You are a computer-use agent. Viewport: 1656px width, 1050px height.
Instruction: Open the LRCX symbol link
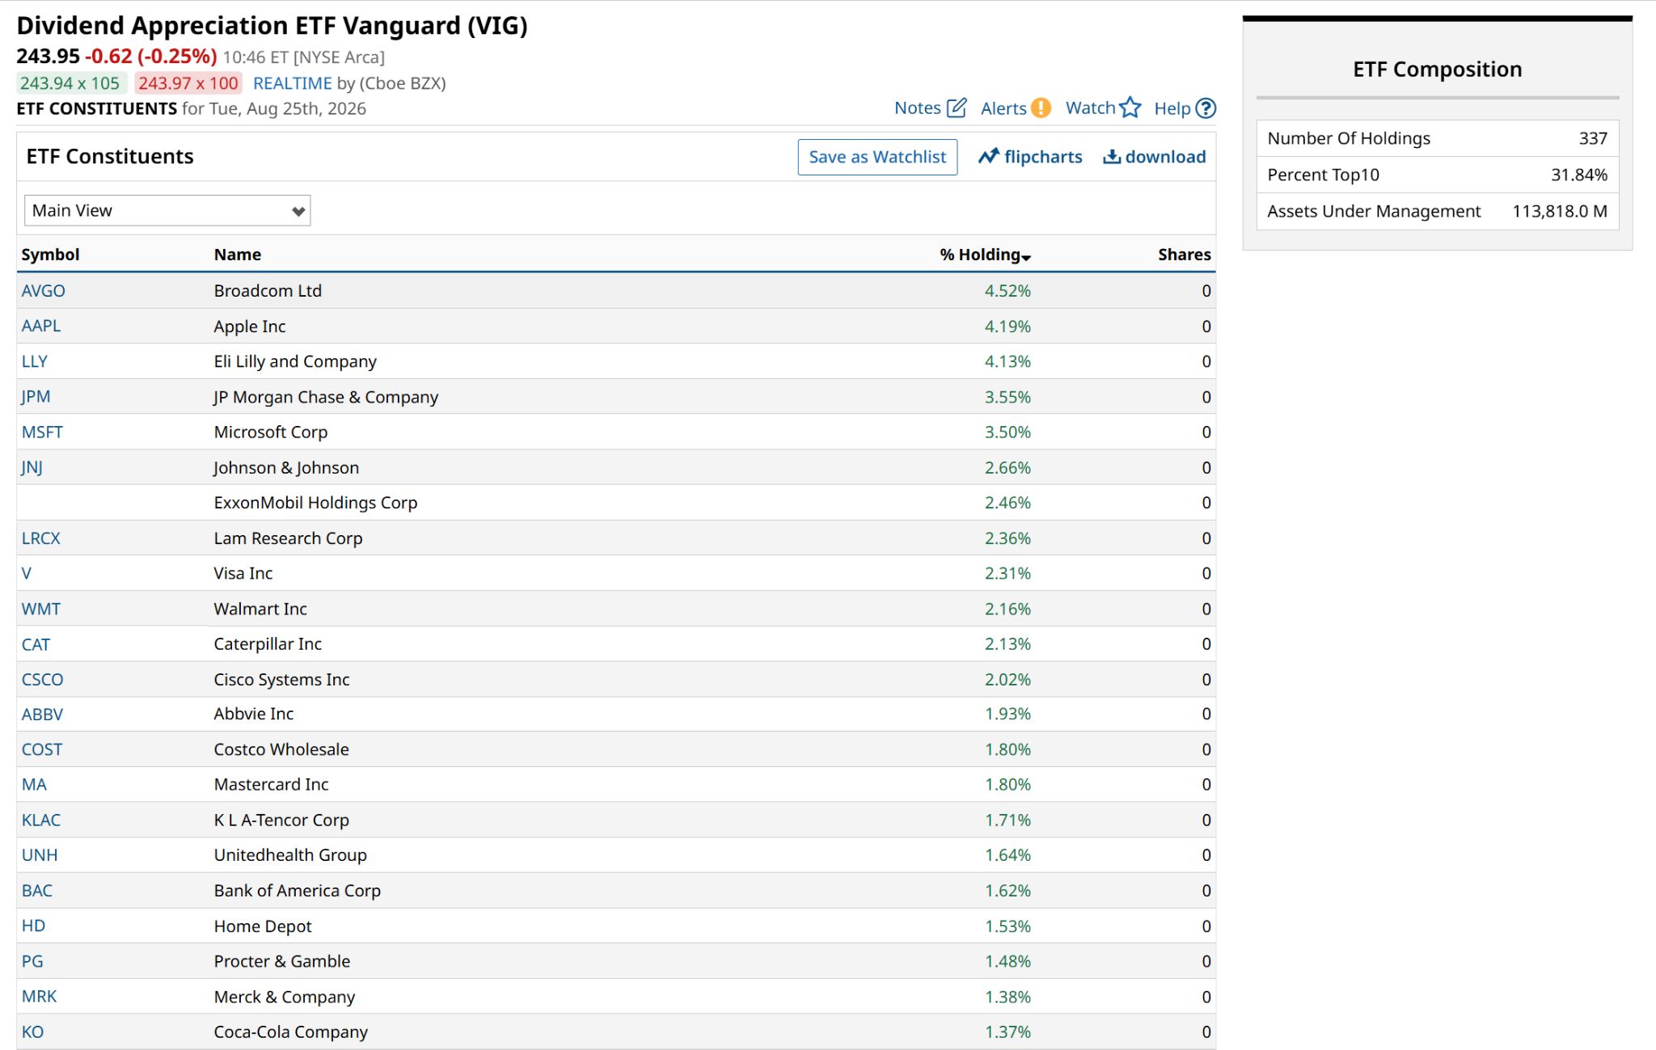click(41, 538)
